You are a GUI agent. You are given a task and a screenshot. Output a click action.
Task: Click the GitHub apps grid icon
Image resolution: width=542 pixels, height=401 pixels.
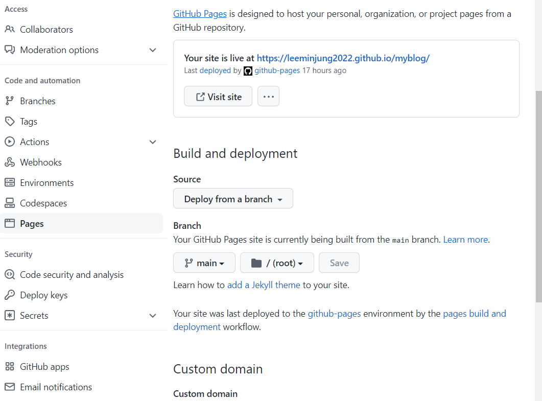[x=10, y=366]
